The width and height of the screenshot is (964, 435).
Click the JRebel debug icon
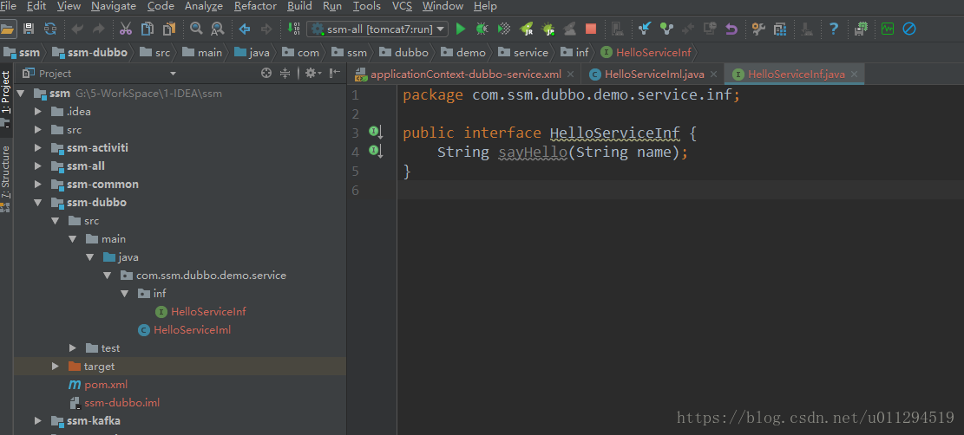(x=548, y=29)
